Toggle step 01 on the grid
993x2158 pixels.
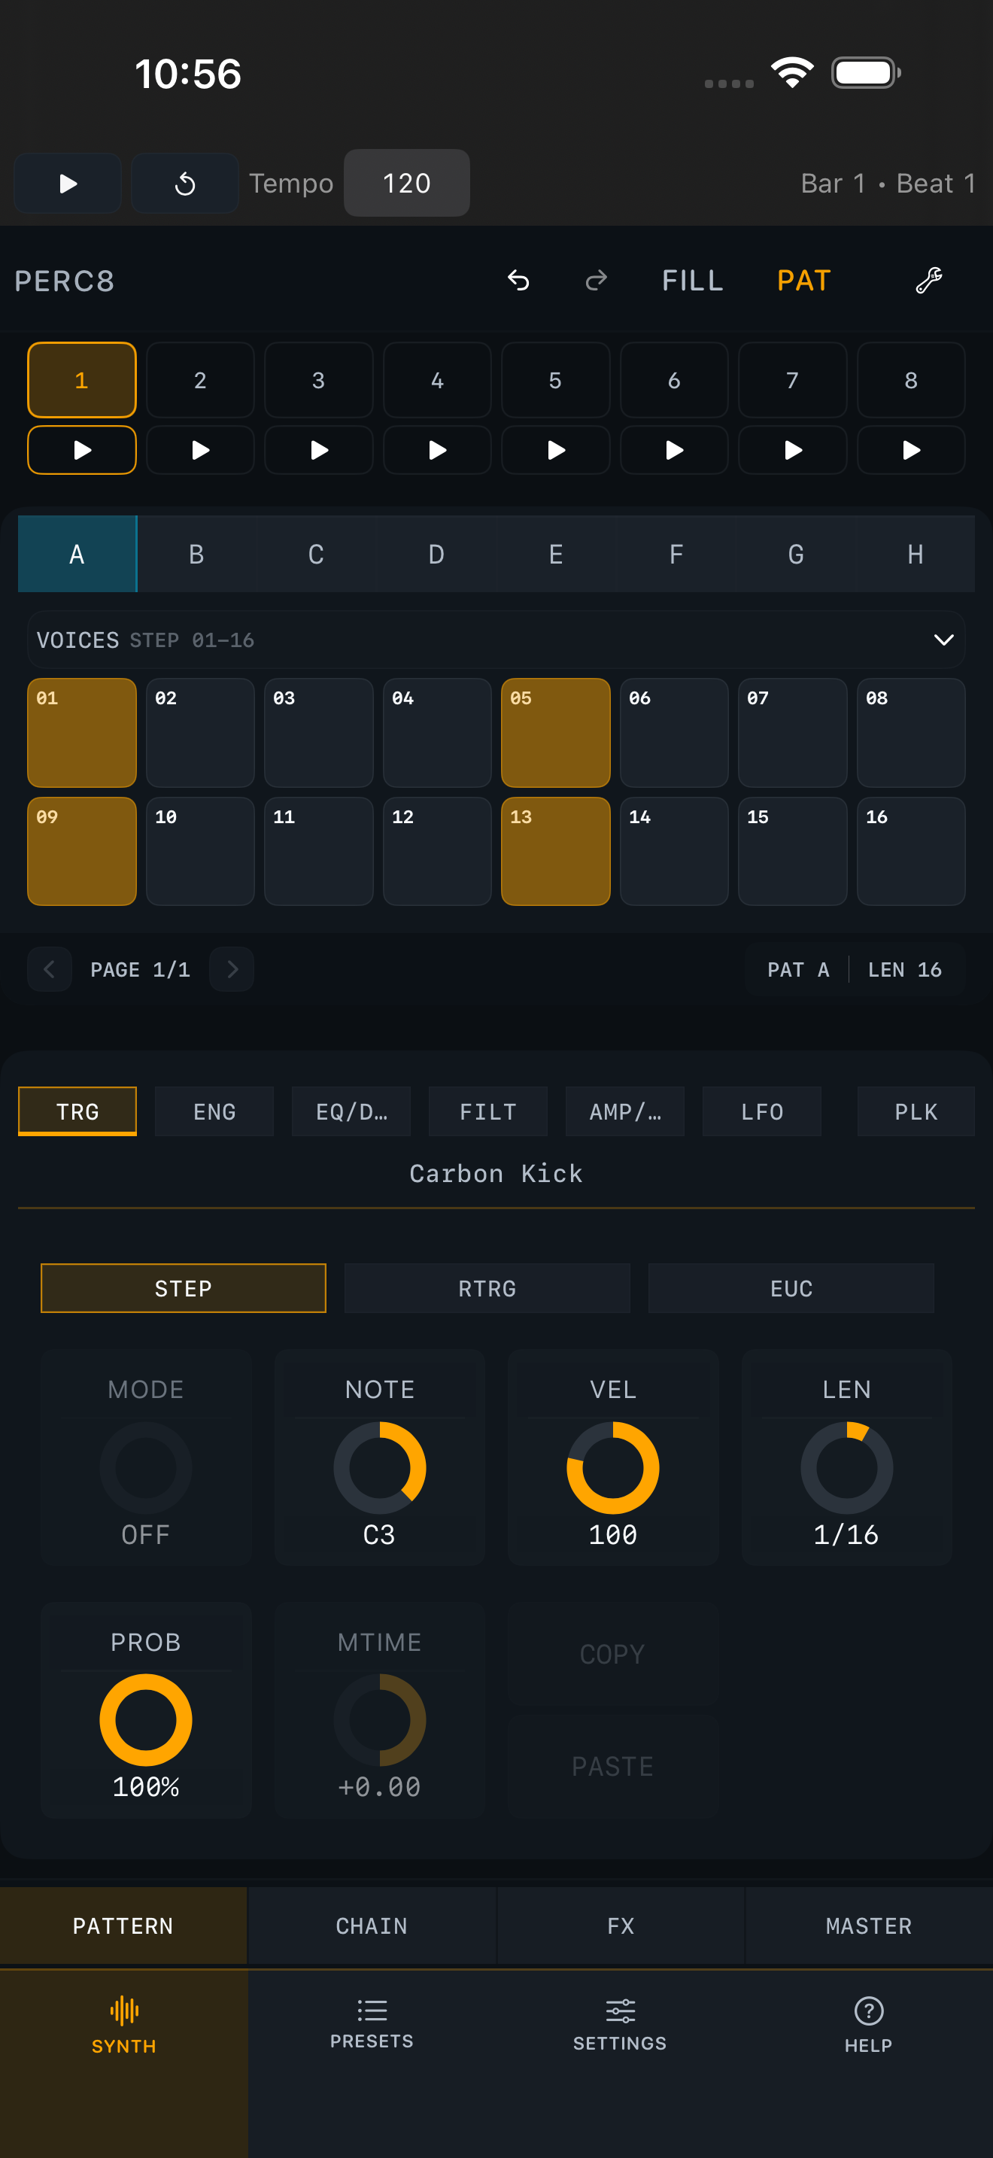tap(82, 733)
